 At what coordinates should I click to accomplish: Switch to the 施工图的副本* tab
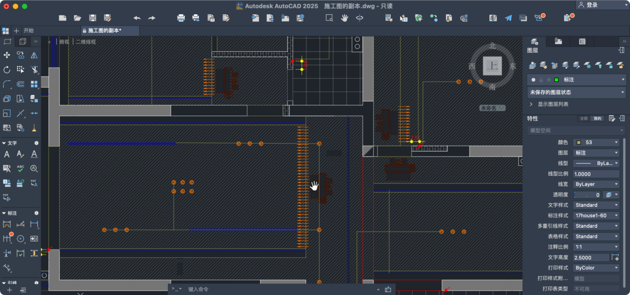click(109, 30)
